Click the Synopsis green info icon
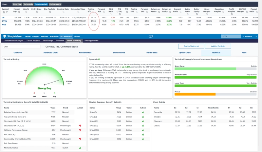 coord(99,59)
